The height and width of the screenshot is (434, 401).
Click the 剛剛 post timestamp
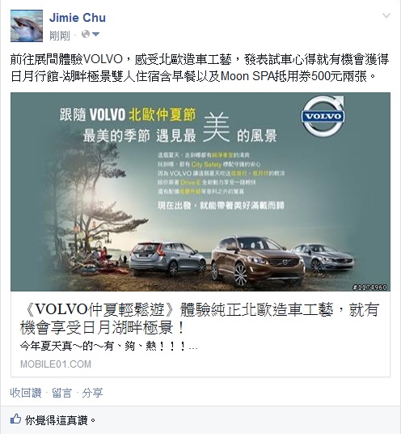59,35
